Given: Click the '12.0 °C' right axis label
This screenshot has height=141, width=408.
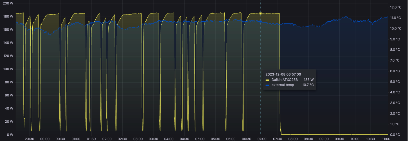Looking at the screenshot, I should (396, 7).
